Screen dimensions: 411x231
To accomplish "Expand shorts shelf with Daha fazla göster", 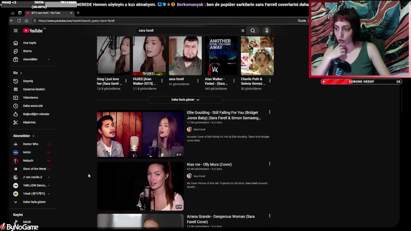I will (185, 100).
